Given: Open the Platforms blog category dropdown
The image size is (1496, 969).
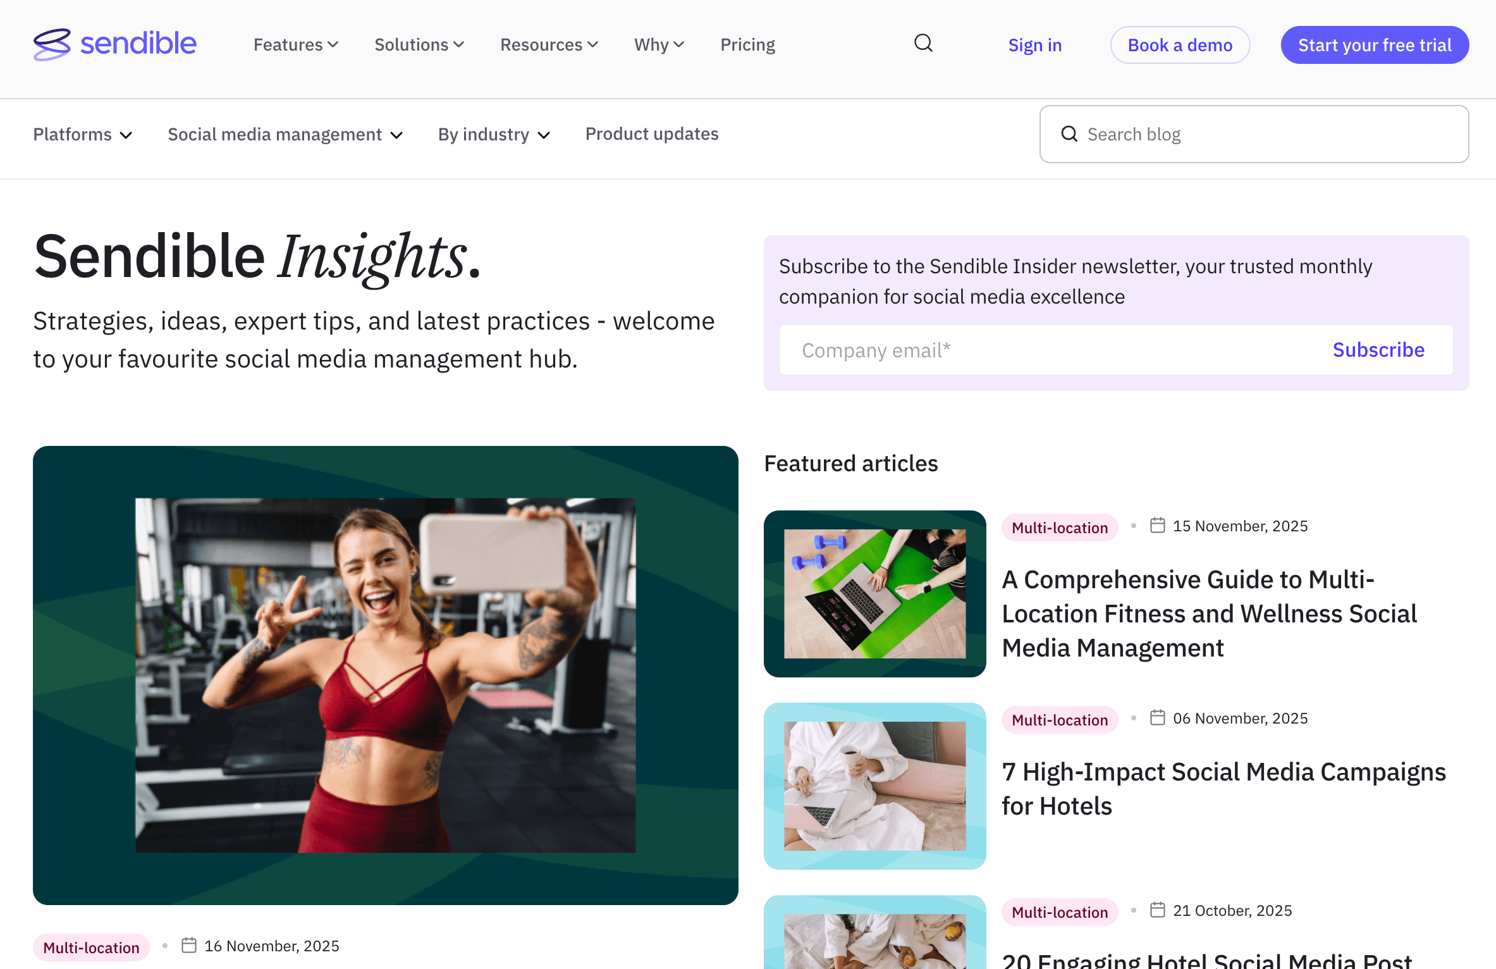Looking at the screenshot, I should coord(83,135).
